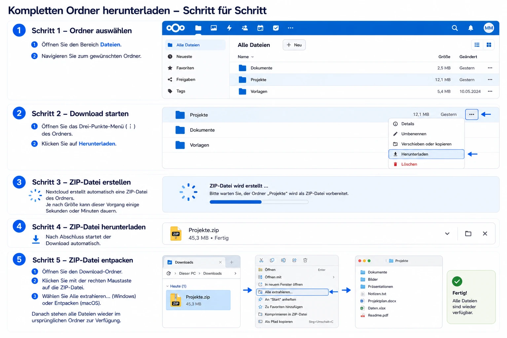This screenshot has width=507, height=338.
Task: Click the Share icon in the context menu
Action: tap(294, 260)
